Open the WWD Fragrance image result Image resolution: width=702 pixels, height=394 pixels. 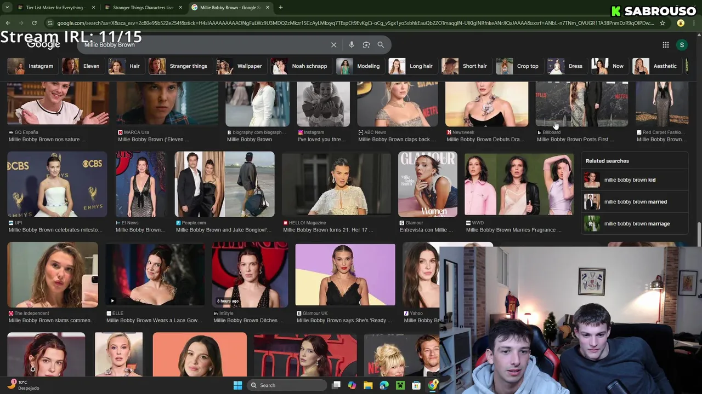[x=519, y=184]
